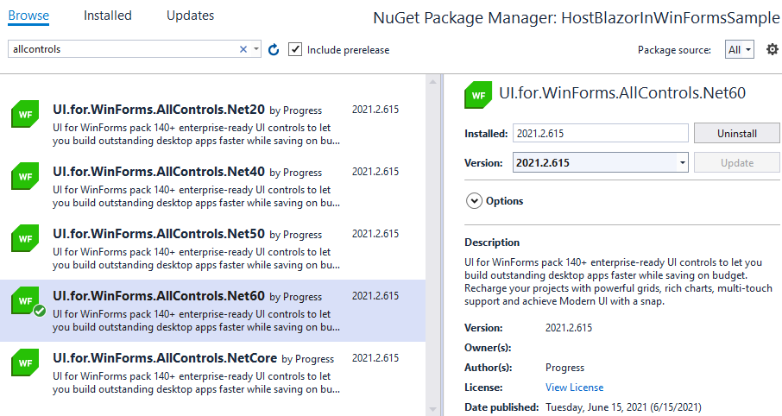The height and width of the screenshot is (416, 782).
Task: Click WF icon of AllControls.NetCore package
Action: [25, 362]
